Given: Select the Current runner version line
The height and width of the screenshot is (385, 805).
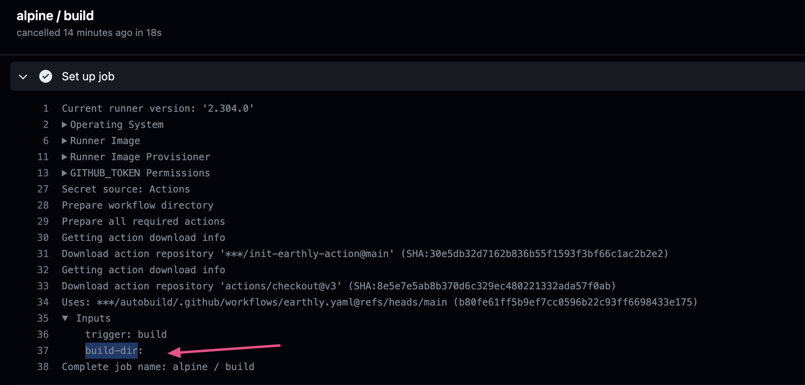Looking at the screenshot, I should (157, 108).
